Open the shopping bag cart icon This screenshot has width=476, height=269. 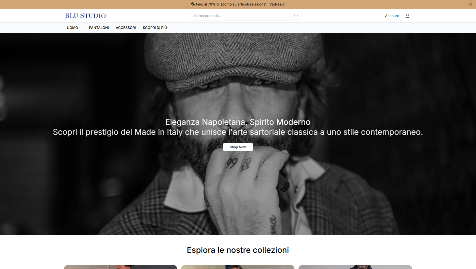point(407,16)
